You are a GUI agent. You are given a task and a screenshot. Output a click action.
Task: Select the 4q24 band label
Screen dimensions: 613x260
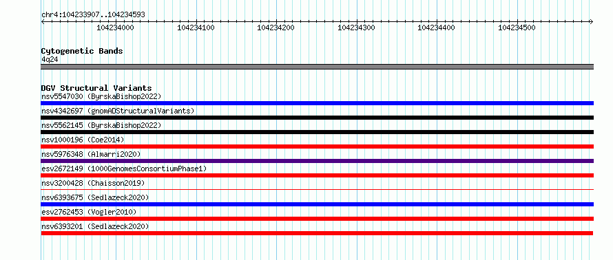pos(50,60)
